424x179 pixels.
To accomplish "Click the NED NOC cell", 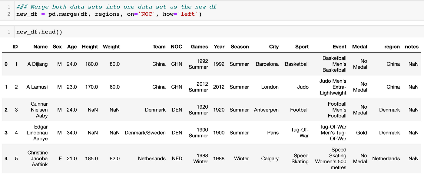I will pyautogui.click(x=177, y=158).
